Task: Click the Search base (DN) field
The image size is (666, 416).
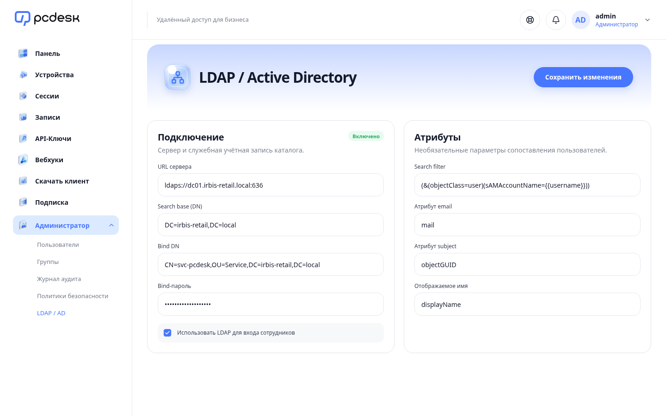Action: 271,225
